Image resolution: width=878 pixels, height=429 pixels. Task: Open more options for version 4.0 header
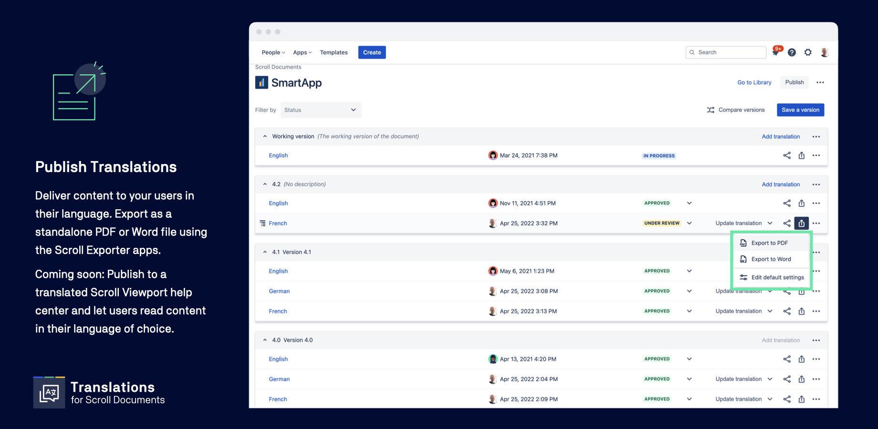pyautogui.click(x=816, y=340)
